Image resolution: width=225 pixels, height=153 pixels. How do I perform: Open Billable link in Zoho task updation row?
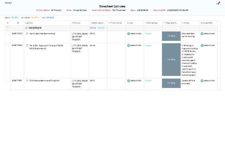coord(148,81)
